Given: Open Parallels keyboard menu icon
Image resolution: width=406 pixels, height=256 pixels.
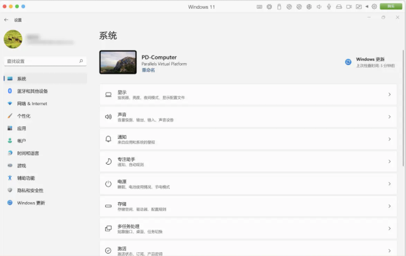Looking at the screenshot, I should coord(259,7).
